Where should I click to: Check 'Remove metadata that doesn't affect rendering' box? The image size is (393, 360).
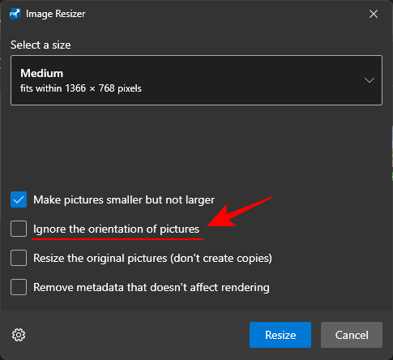pyautogui.click(x=19, y=287)
